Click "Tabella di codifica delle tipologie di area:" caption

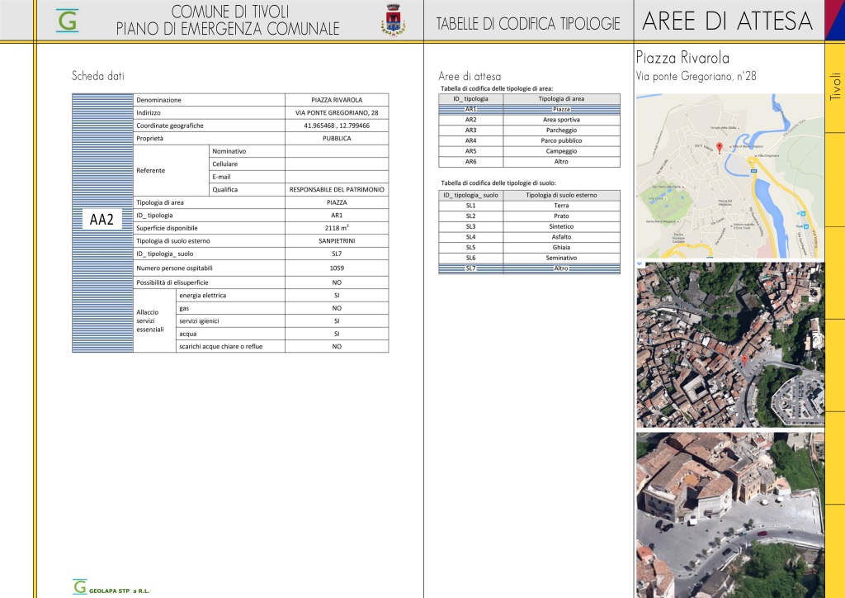click(497, 88)
